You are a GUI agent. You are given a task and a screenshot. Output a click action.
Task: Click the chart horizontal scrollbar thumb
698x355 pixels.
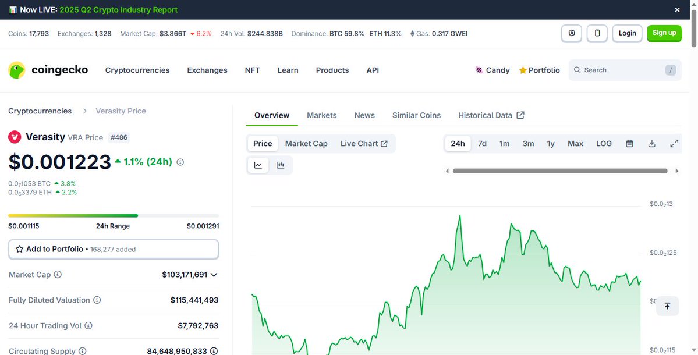point(560,171)
